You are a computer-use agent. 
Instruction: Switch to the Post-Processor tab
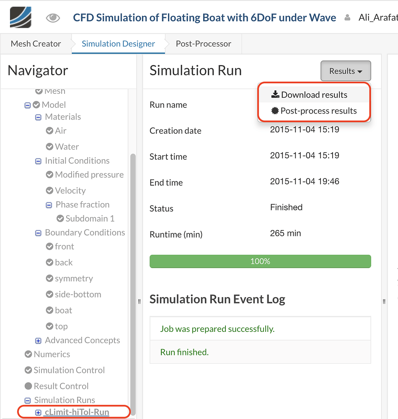[x=203, y=44]
